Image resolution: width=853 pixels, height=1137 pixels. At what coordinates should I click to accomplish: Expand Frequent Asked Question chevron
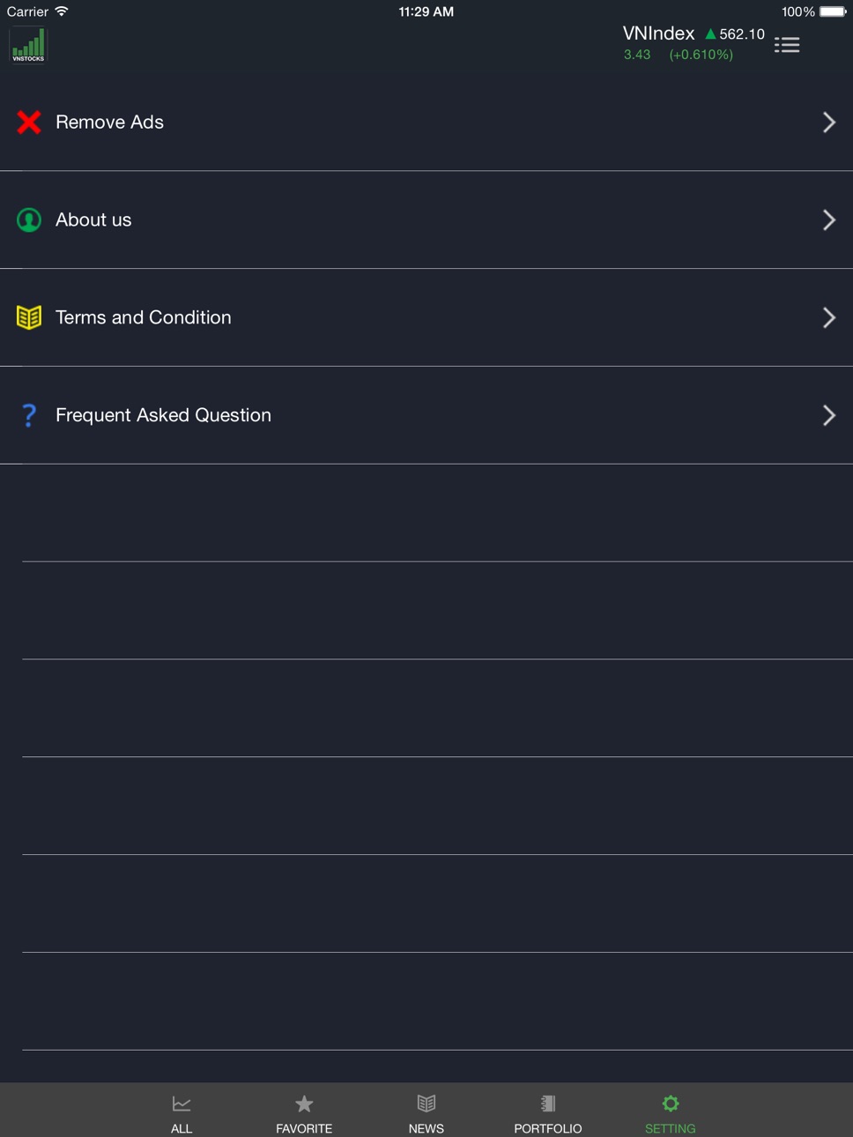(829, 415)
